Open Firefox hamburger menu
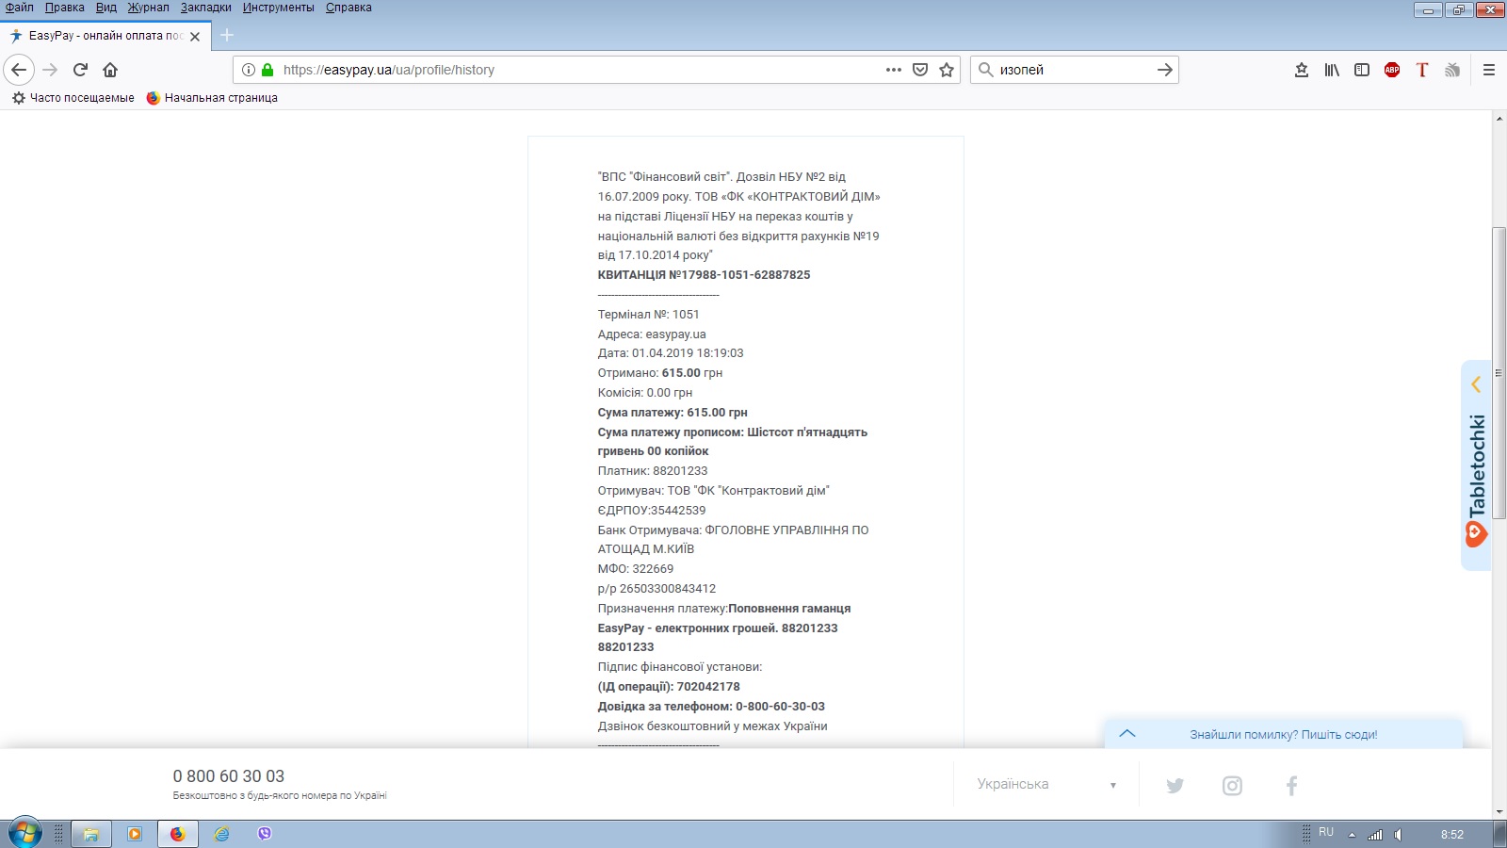This screenshot has height=848, width=1507. tap(1489, 70)
